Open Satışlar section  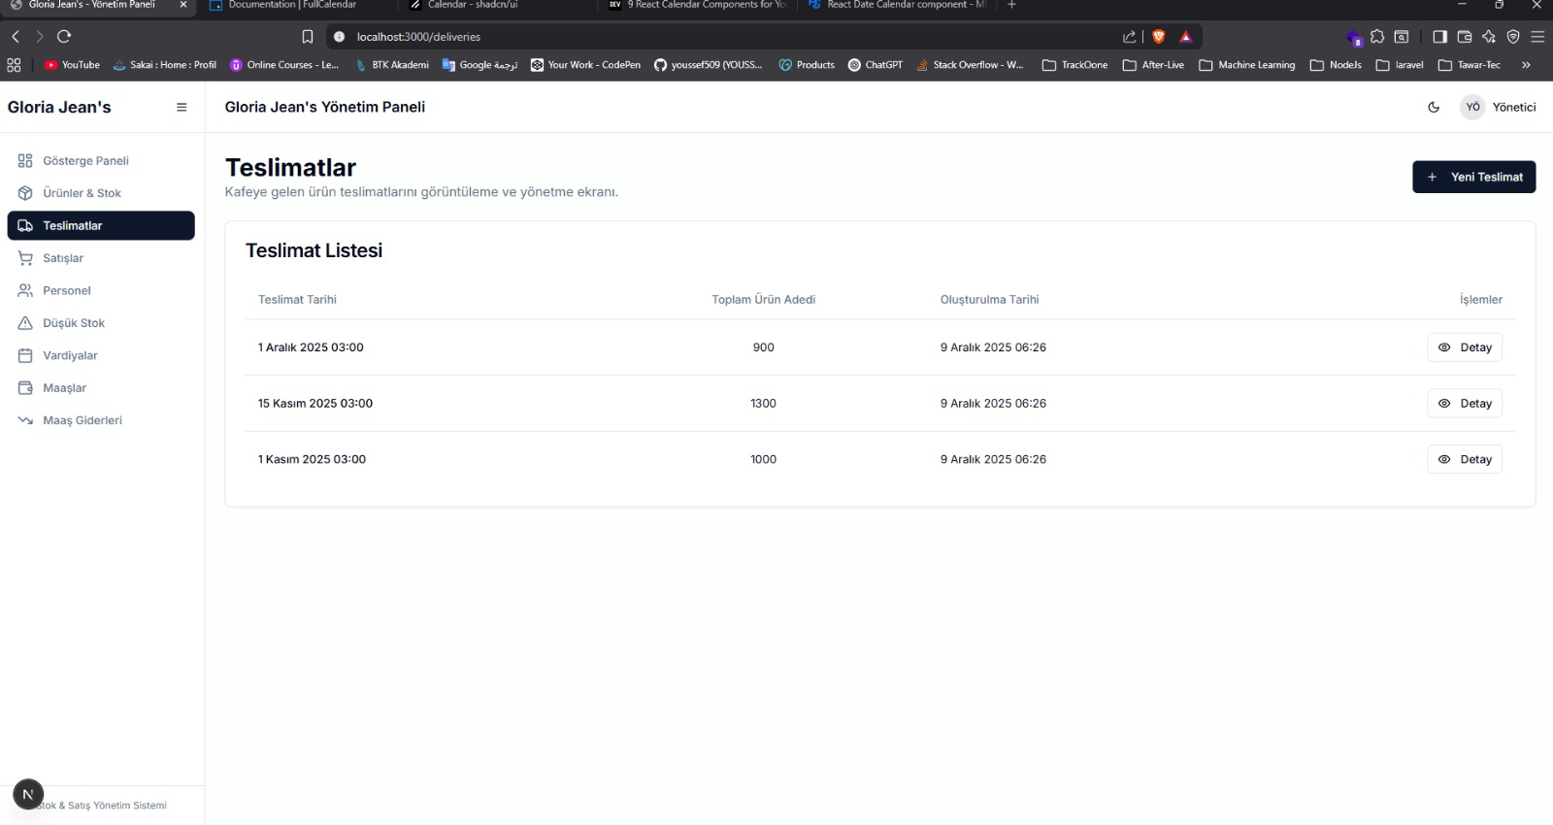[x=101, y=258]
